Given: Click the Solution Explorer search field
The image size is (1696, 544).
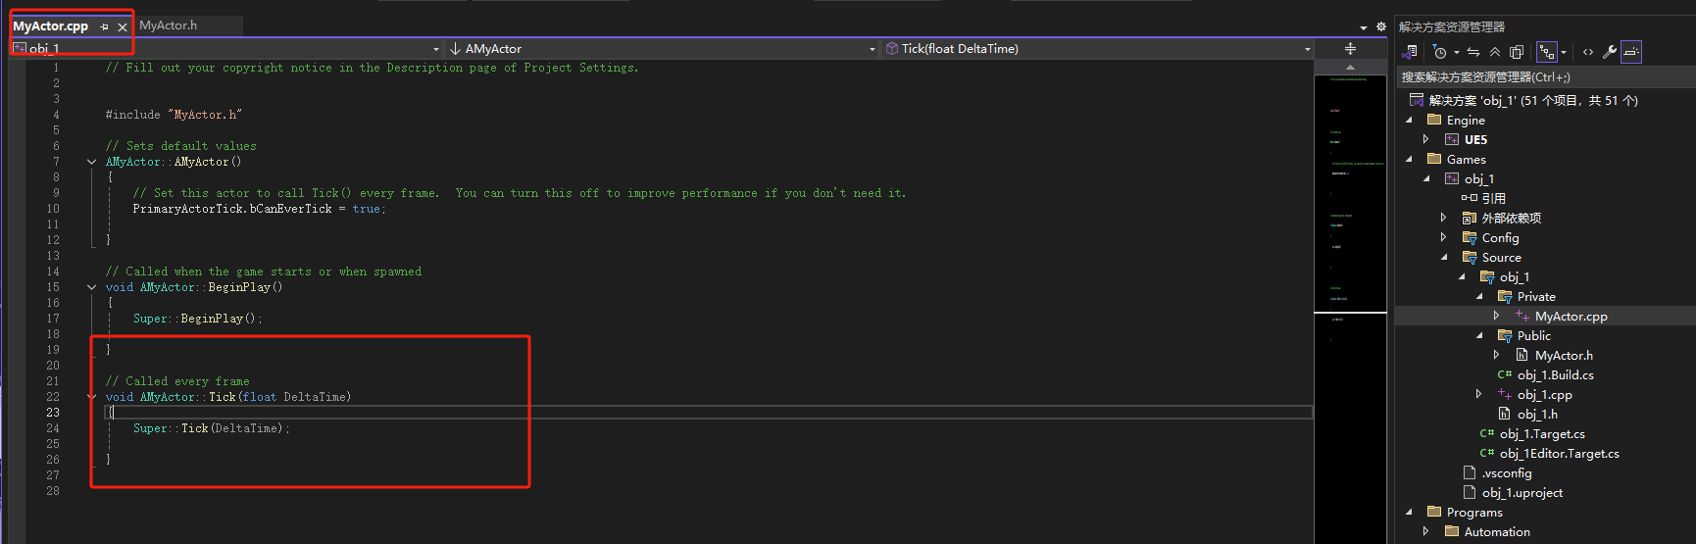Looking at the screenshot, I should 1545,76.
